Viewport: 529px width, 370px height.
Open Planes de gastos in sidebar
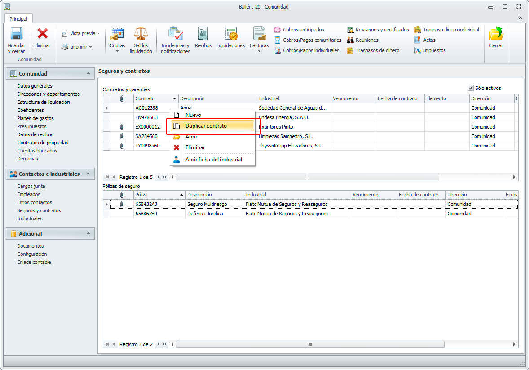35,118
